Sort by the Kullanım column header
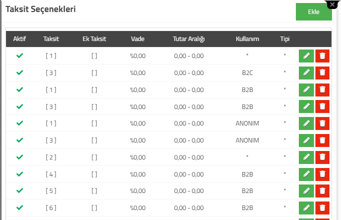The height and width of the screenshot is (220, 341). click(247, 39)
